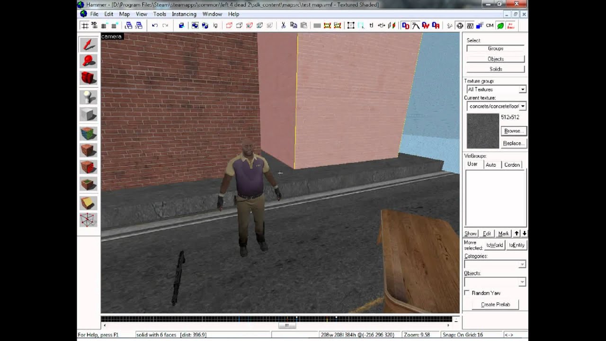The image size is (606, 341).
Task: Click the smaller grid icon
Action: 104,26
